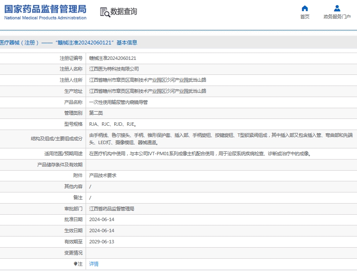Screen dimensions: 357x272
Task: Click the 数据查询 heading text
Action: [124, 12]
